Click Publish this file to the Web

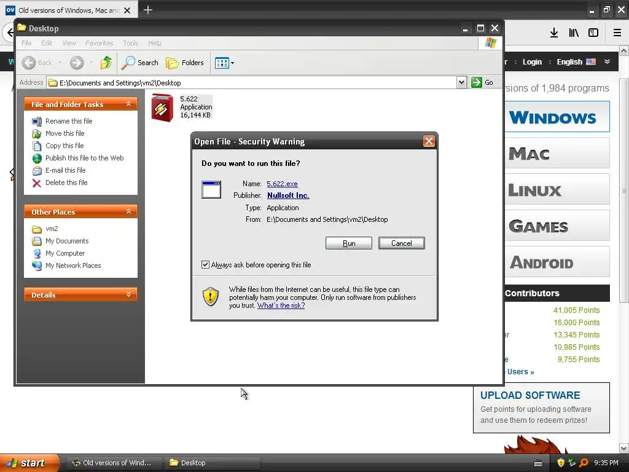[x=78, y=158]
